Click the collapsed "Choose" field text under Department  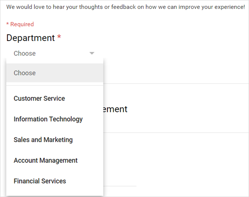(x=25, y=54)
